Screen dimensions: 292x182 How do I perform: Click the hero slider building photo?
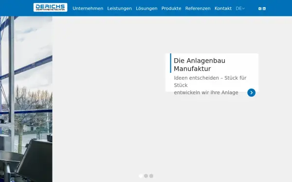pyautogui.click(x=26, y=99)
